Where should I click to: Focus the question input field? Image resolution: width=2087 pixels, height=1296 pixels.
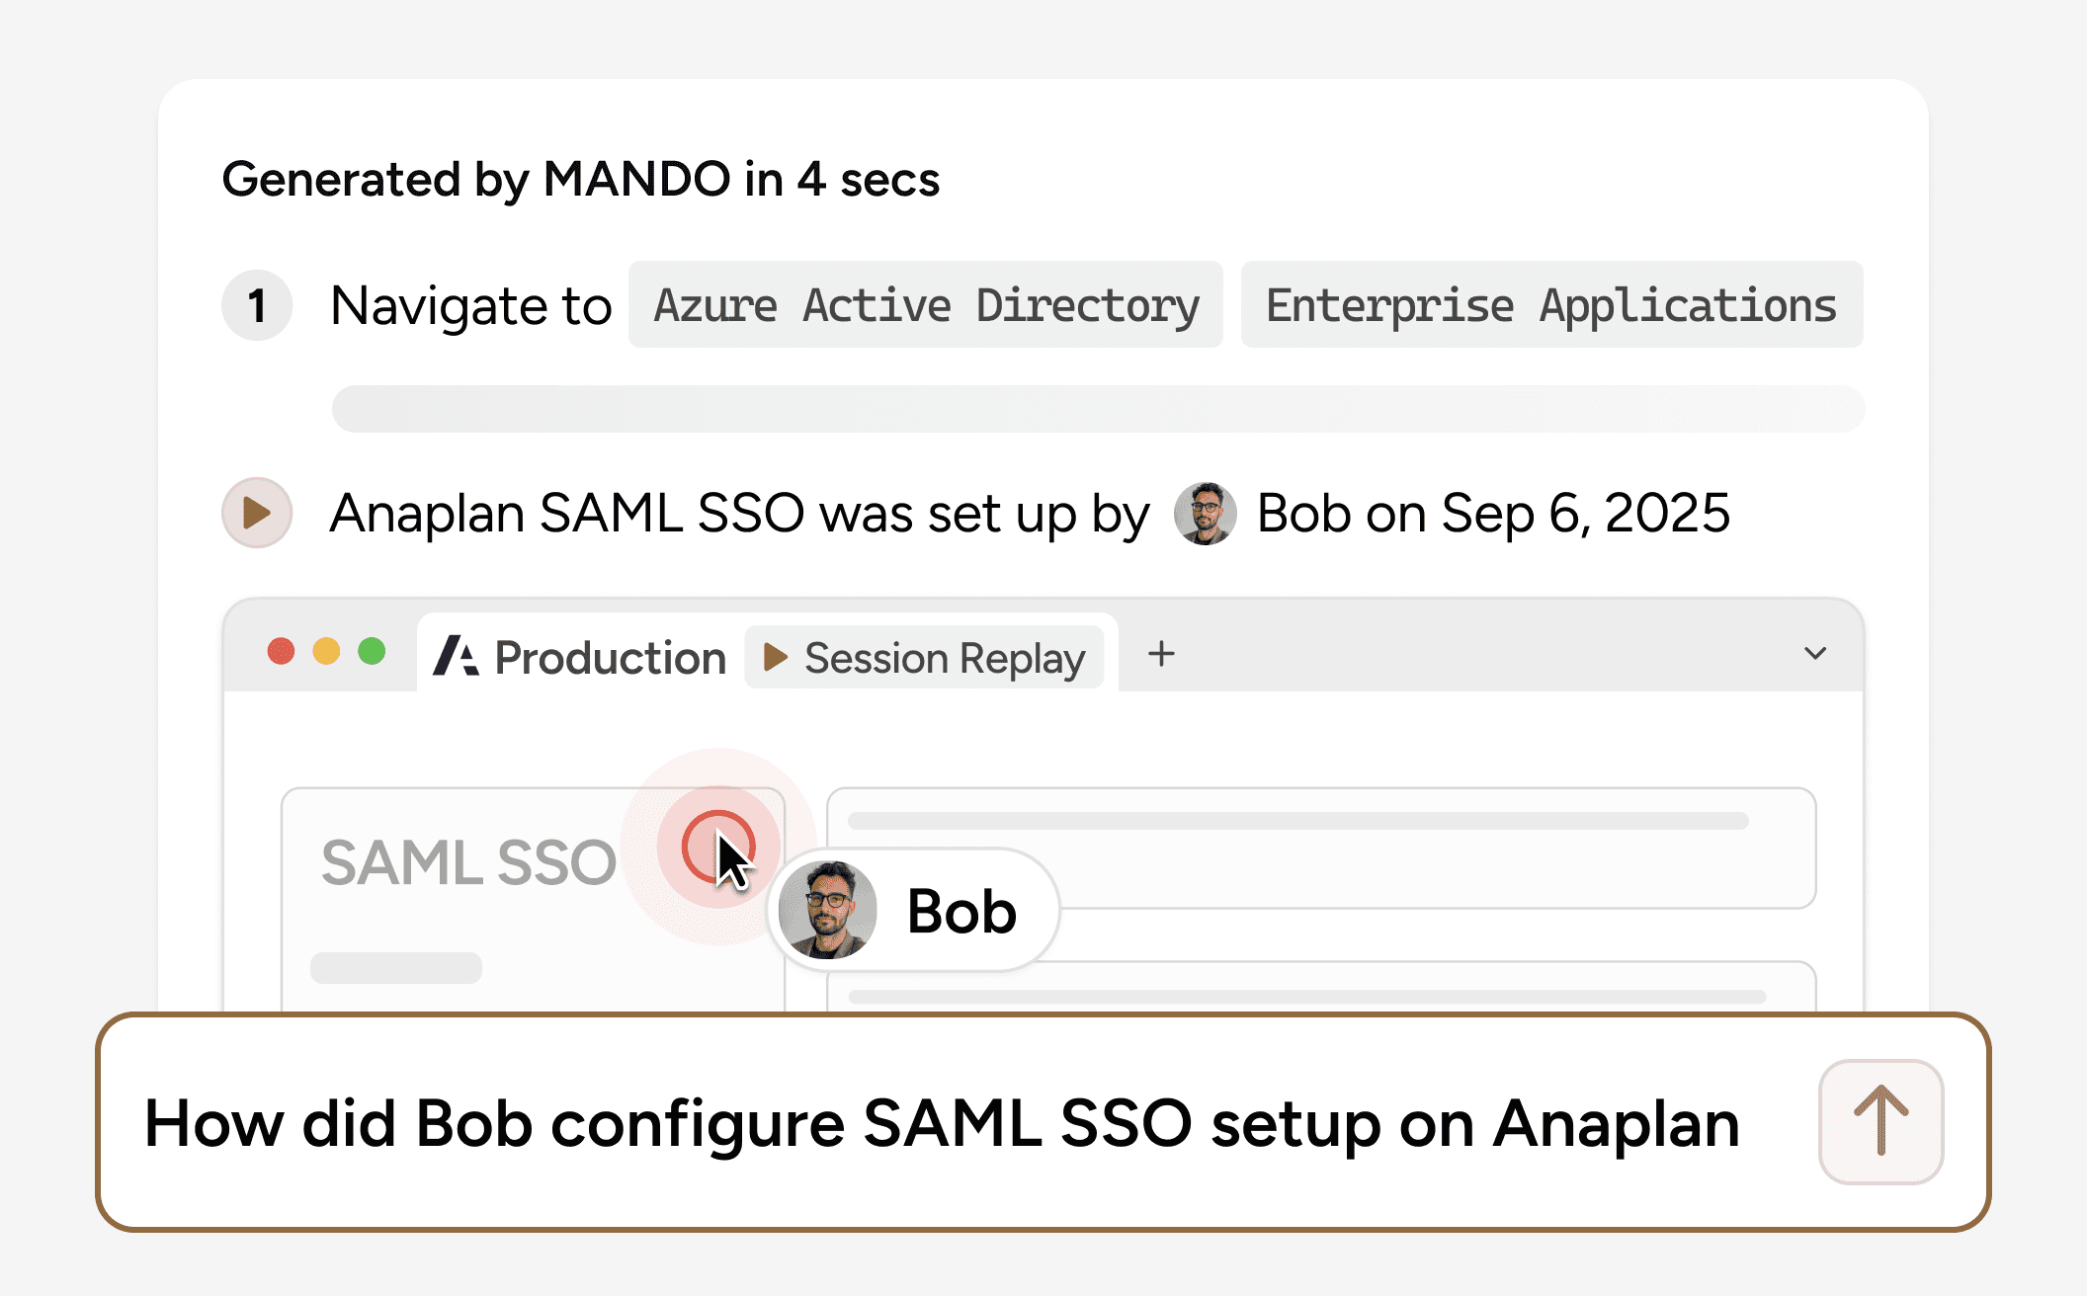pyautogui.click(x=939, y=1123)
